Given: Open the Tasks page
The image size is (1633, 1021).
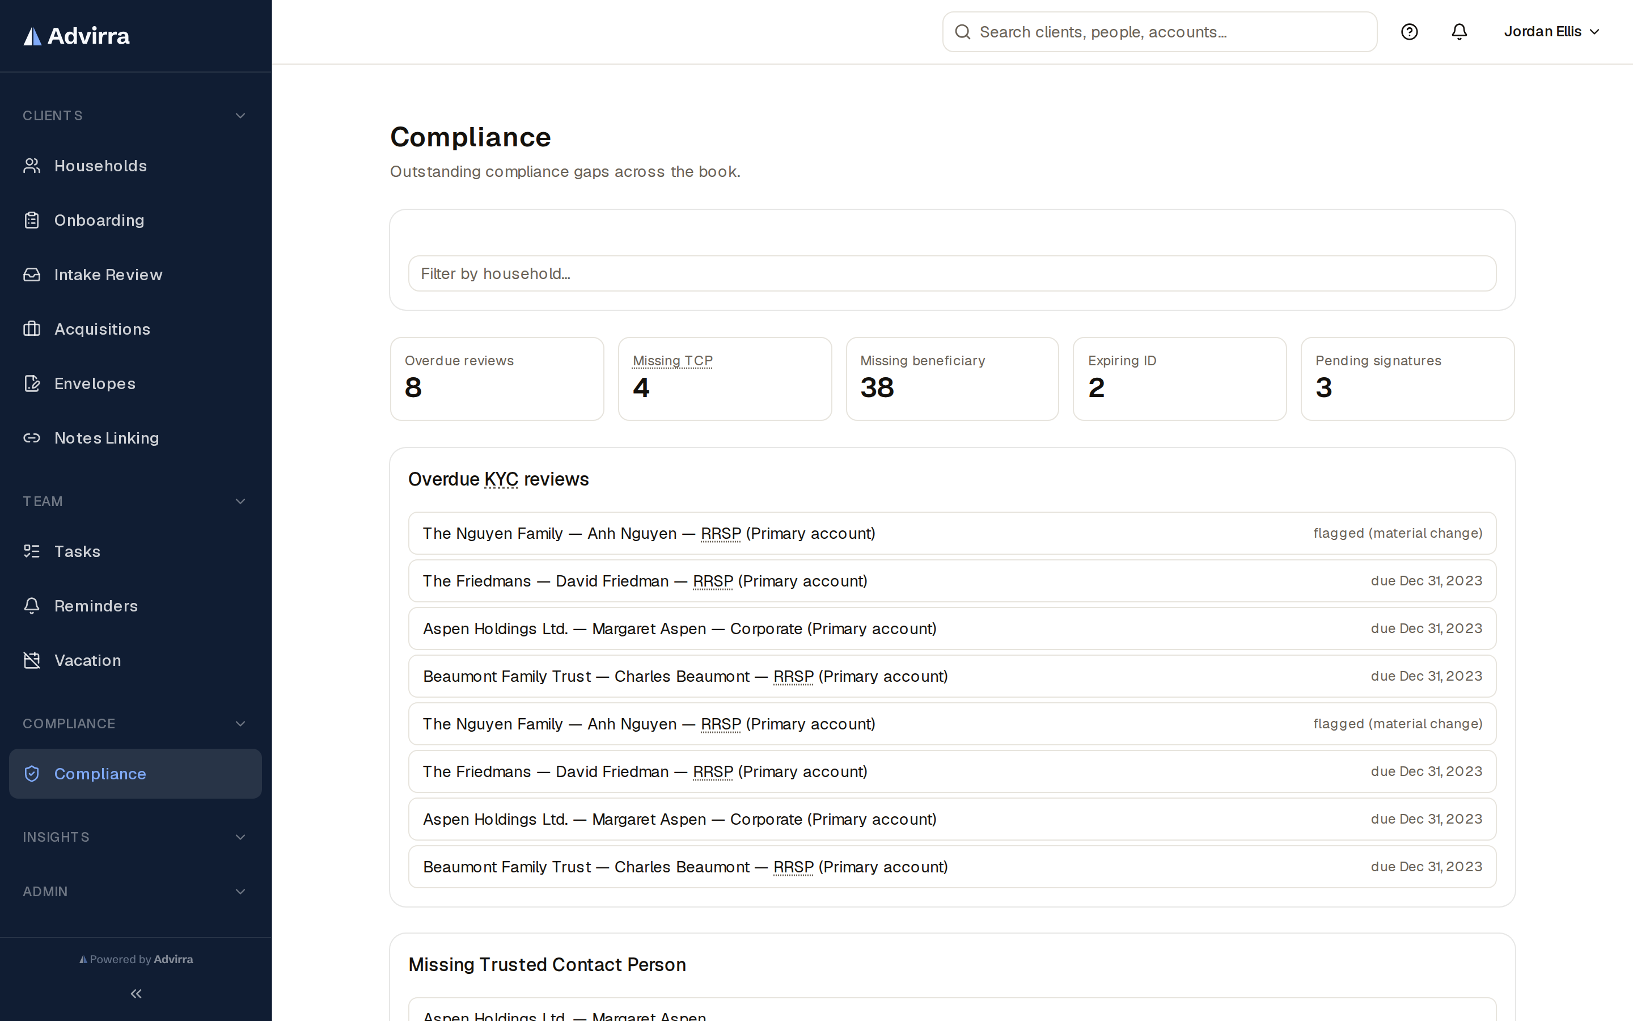Looking at the screenshot, I should (x=136, y=551).
